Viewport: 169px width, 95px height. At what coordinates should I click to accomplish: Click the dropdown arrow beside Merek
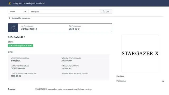[x=25, y=11]
